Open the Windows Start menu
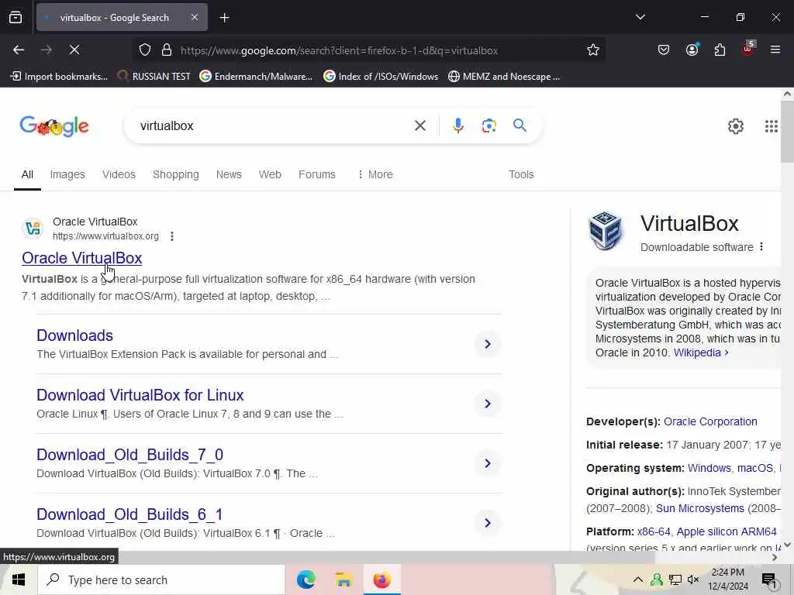The width and height of the screenshot is (794, 595). tap(19, 580)
